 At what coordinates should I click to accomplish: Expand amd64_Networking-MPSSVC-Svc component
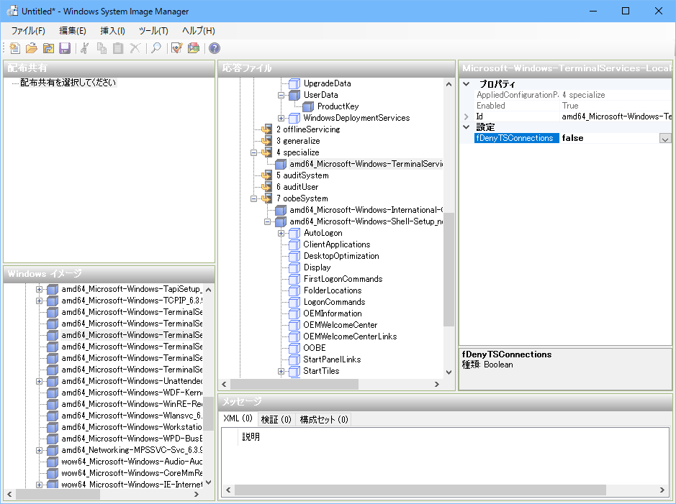pos(39,450)
